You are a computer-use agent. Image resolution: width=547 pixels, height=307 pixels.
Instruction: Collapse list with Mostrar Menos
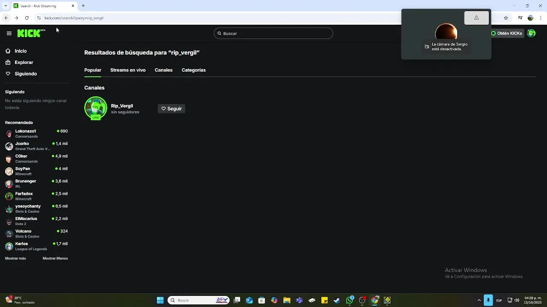pyautogui.click(x=55, y=258)
